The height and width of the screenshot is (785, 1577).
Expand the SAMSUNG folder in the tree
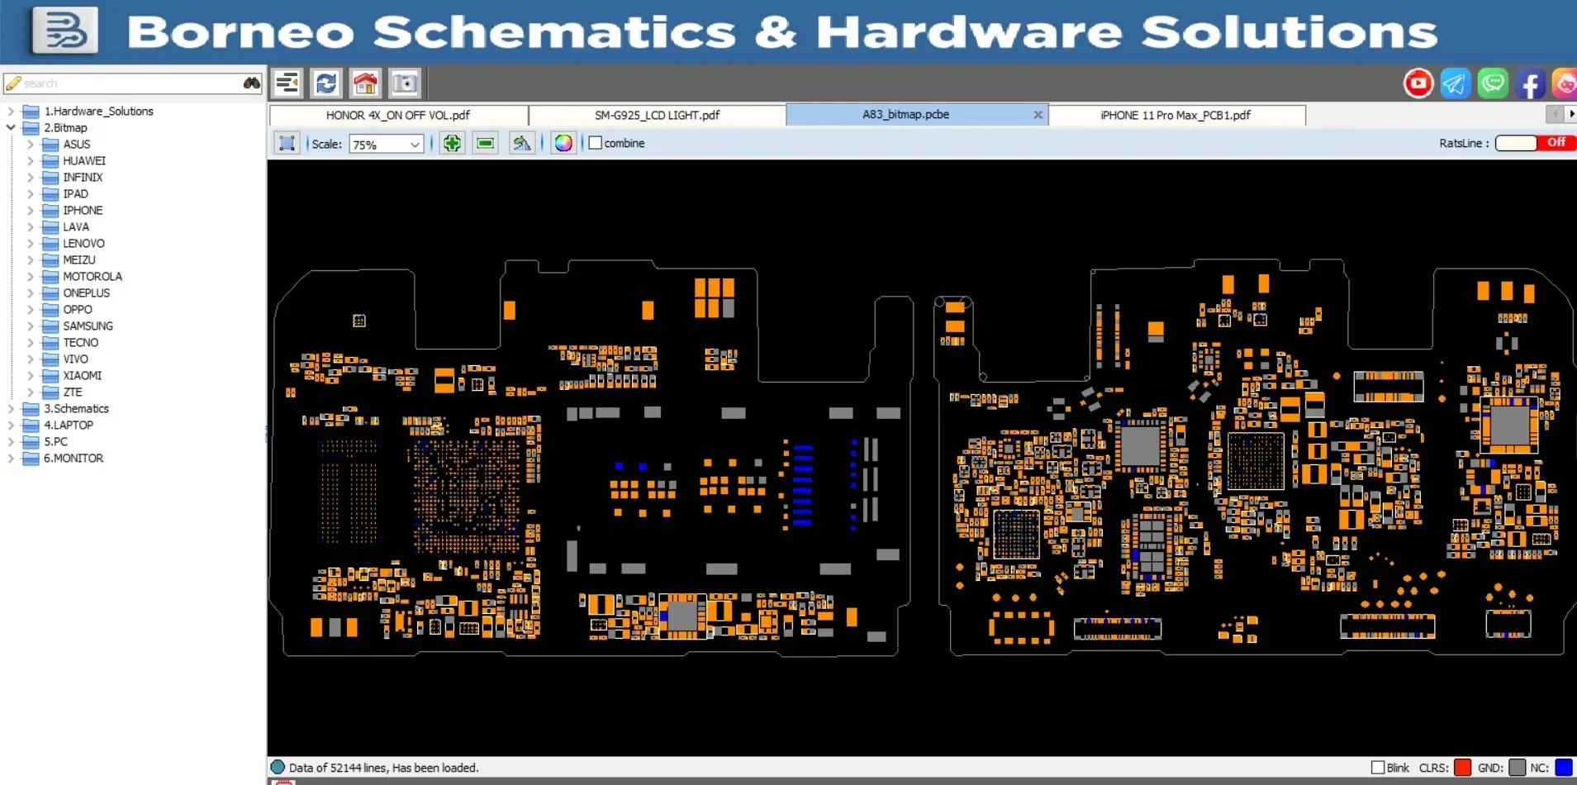click(x=31, y=326)
